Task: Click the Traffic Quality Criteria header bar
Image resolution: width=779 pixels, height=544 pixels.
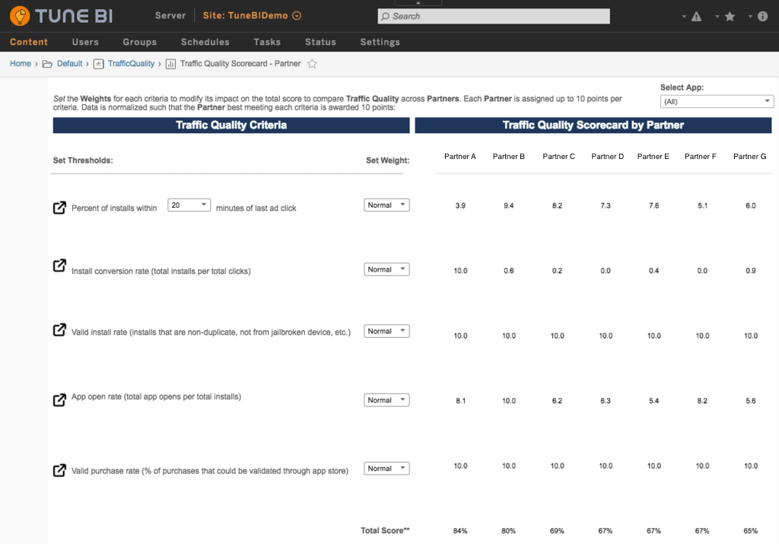Action: (231, 126)
